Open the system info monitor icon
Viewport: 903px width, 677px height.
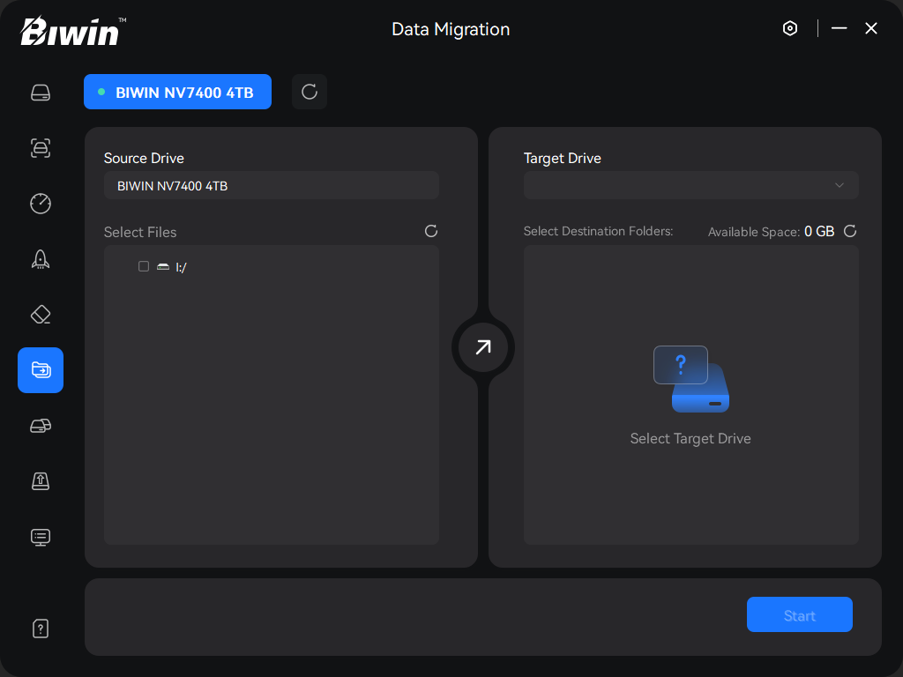click(41, 537)
